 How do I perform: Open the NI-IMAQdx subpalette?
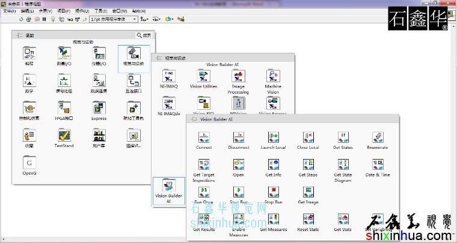point(169,106)
